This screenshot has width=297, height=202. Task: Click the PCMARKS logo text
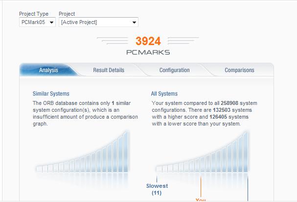point(148,52)
